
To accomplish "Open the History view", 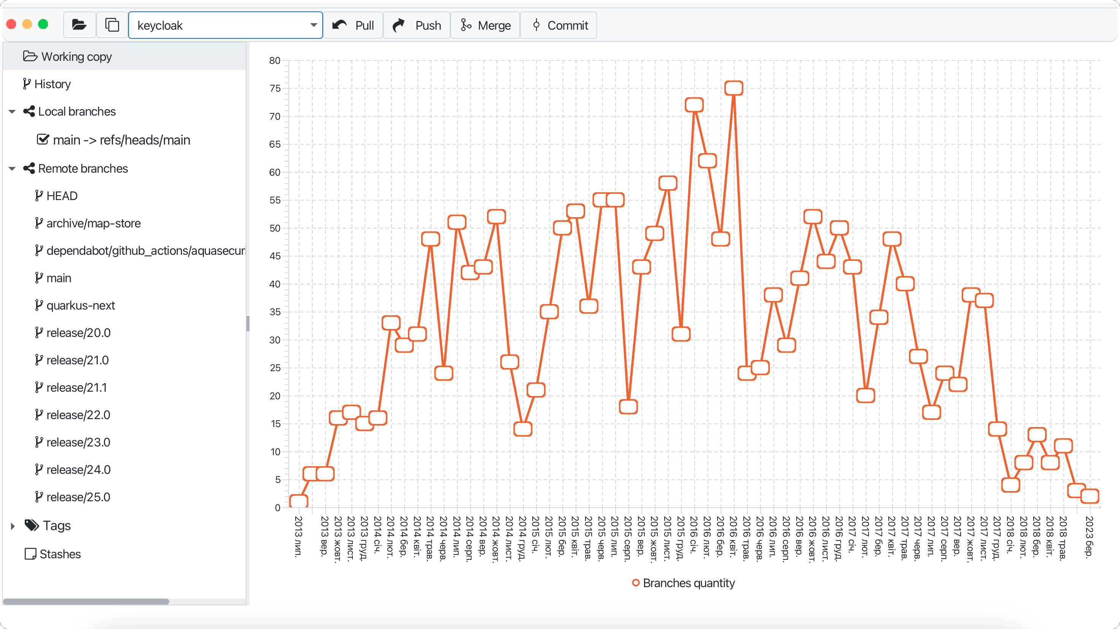I will coord(124,84).
